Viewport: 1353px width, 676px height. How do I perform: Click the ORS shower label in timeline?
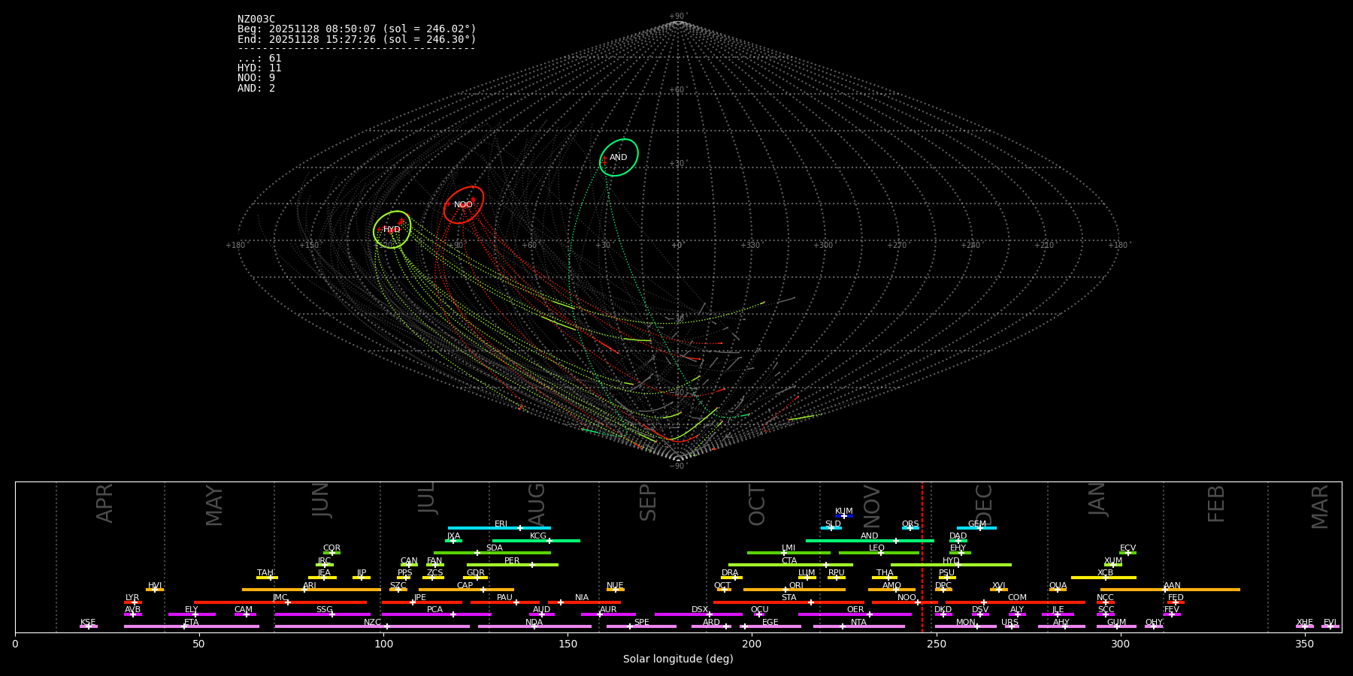click(x=910, y=524)
